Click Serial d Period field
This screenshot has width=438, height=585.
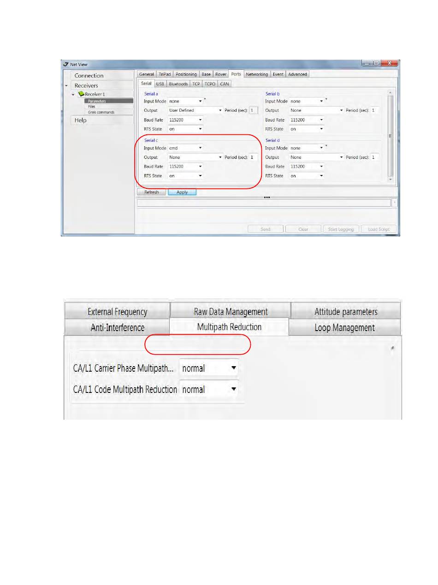[375, 157]
